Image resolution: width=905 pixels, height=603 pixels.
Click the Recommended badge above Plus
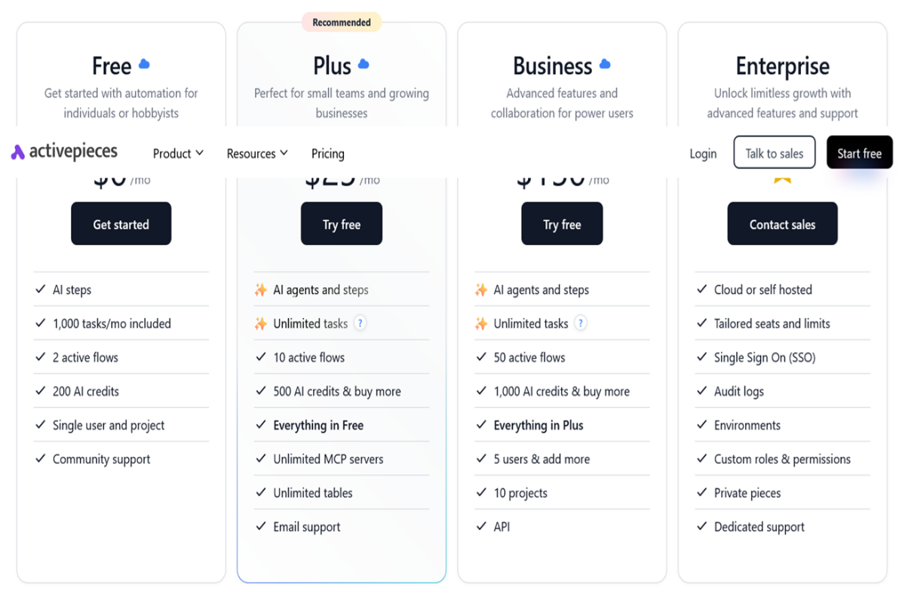coord(341,22)
